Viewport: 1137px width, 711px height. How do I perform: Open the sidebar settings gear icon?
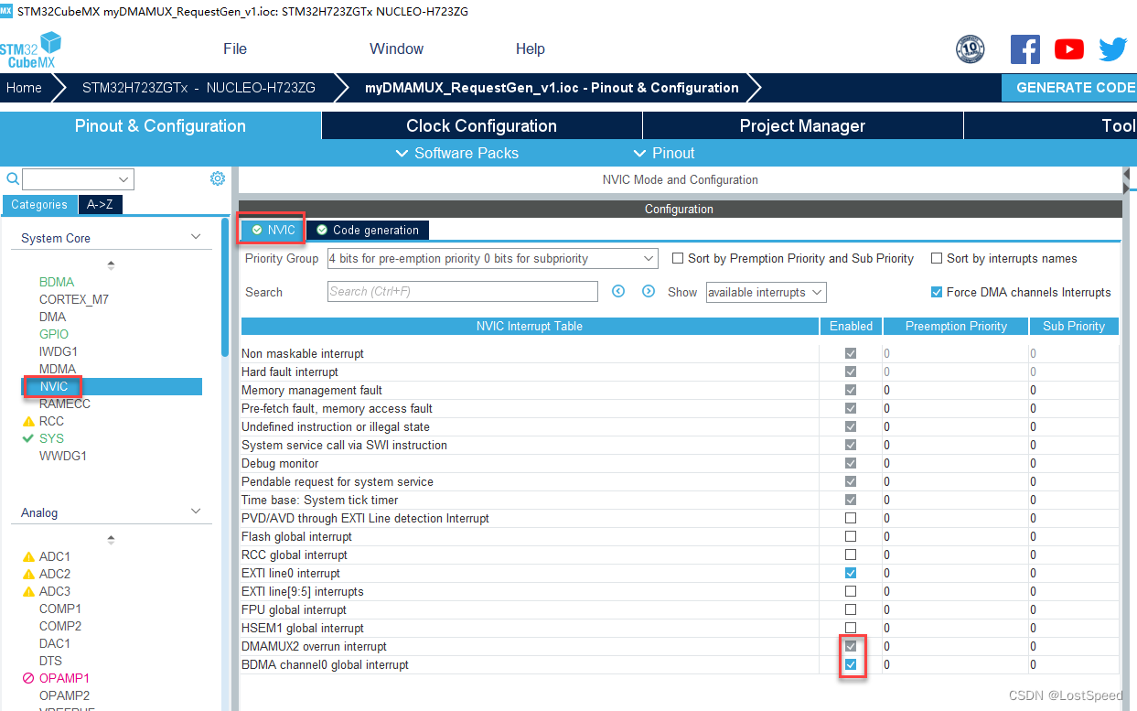[218, 178]
